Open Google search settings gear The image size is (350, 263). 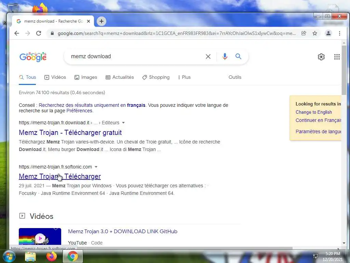tap(321, 57)
